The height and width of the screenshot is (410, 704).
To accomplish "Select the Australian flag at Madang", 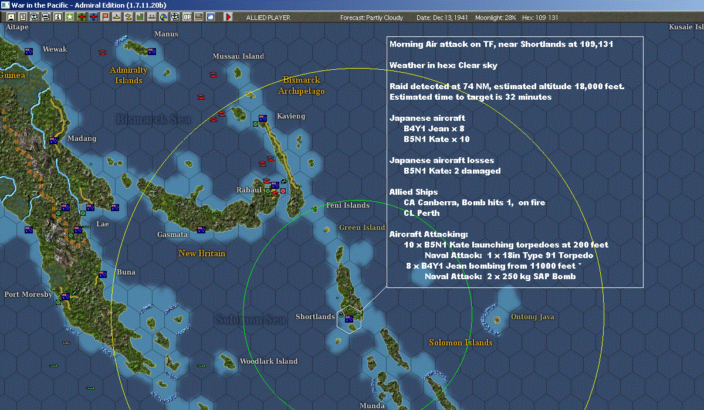I will 53,141.
